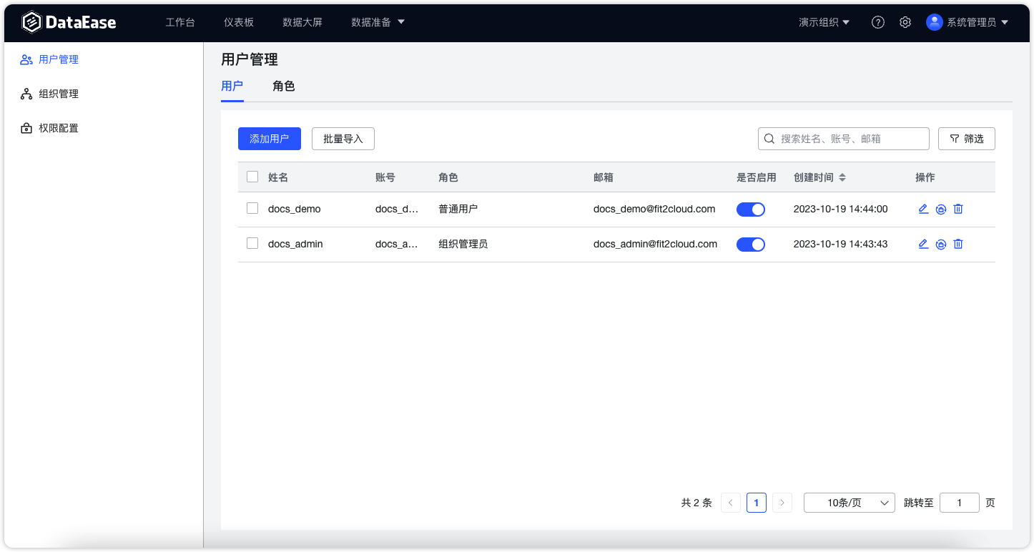The height and width of the screenshot is (552, 1034).
Task: Click the organization management tree icon
Action: pos(26,94)
